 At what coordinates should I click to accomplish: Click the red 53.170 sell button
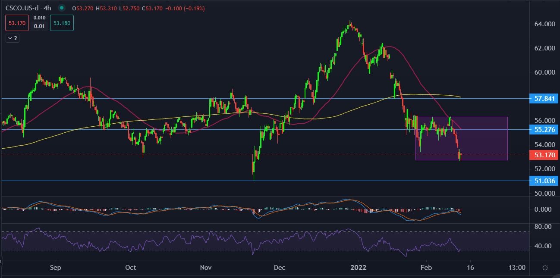[16, 22]
